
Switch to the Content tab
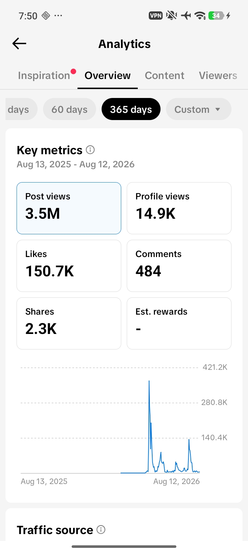[165, 76]
